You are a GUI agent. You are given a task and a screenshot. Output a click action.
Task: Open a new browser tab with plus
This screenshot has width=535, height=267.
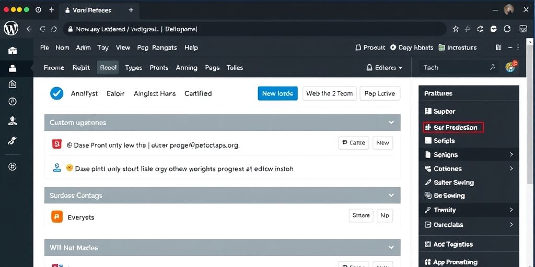pyautogui.click(x=131, y=10)
